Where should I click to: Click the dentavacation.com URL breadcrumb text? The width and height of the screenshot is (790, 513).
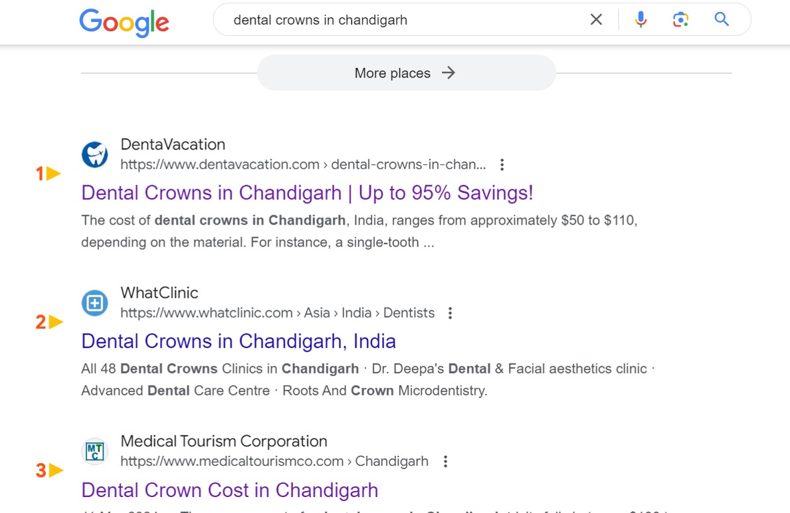[219, 164]
